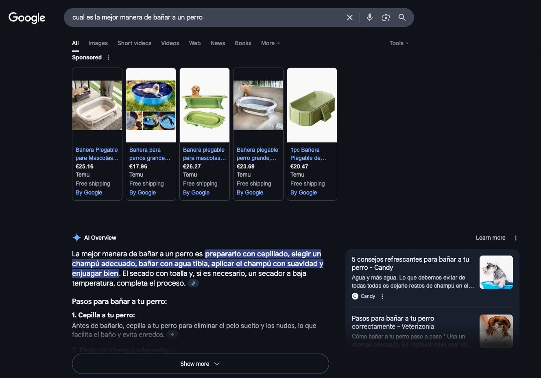Open the €25.16 Bañera Plegable product image
The height and width of the screenshot is (378, 541).
(97, 105)
